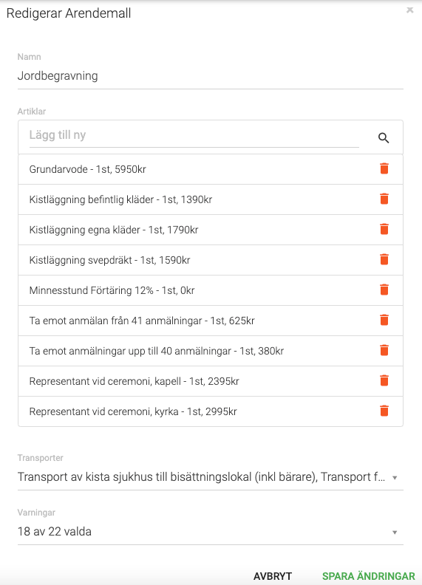Remove Ta emot anmälan från 41 anmälningar
The width and height of the screenshot is (422, 585).
point(384,320)
